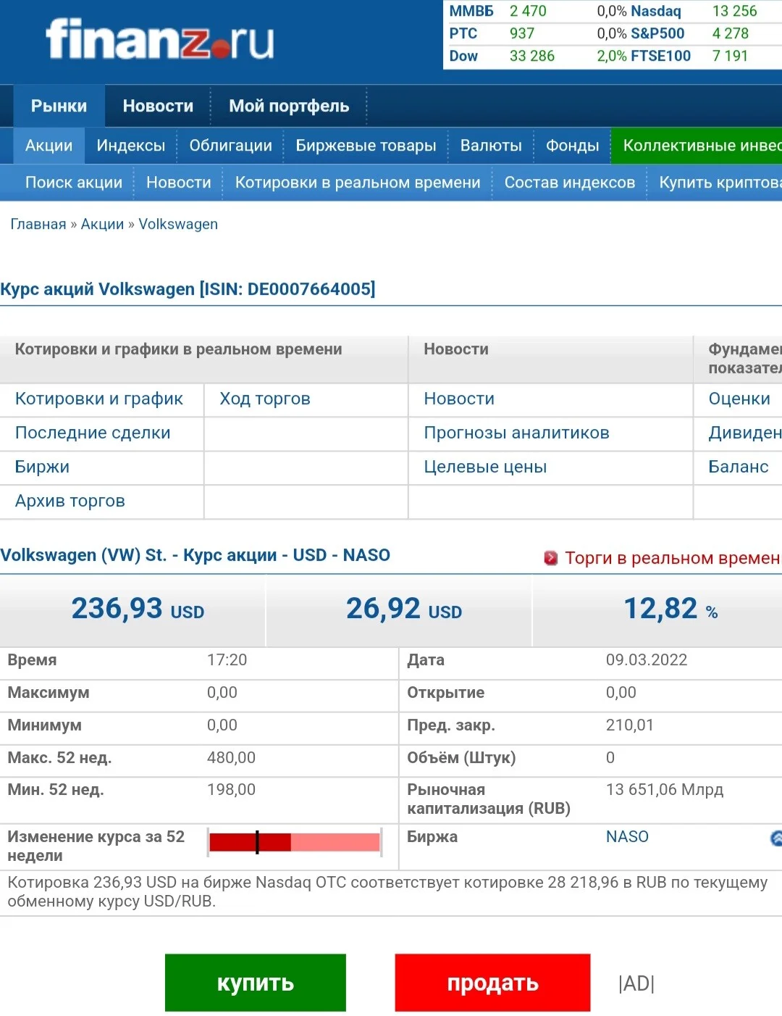Follow the Акции breadcrumb link
Image resolution: width=782 pixels, height=1016 pixels.
coord(102,224)
